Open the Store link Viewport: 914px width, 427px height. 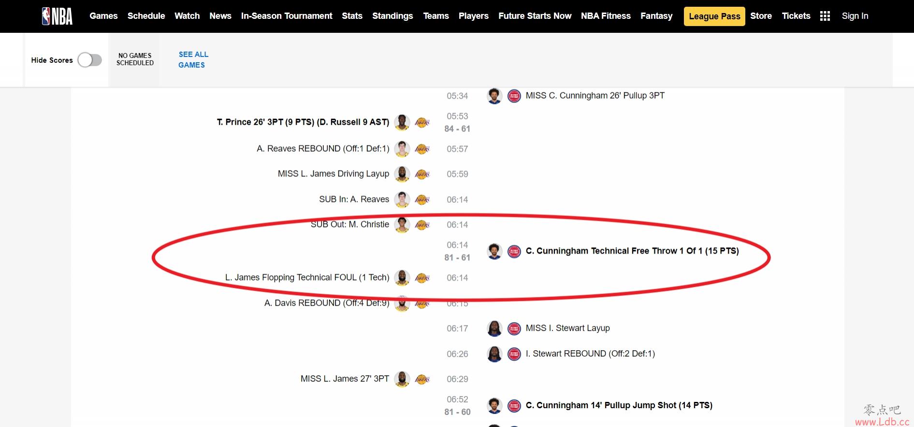pos(761,16)
